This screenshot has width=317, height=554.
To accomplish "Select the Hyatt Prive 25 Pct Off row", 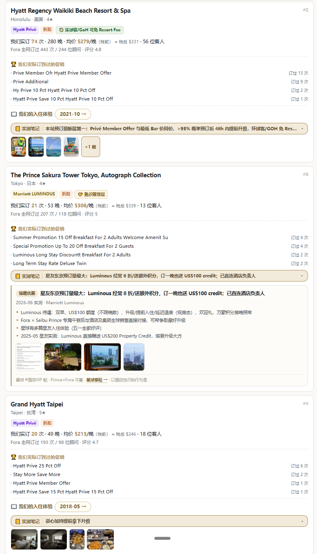I will (159, 466).
